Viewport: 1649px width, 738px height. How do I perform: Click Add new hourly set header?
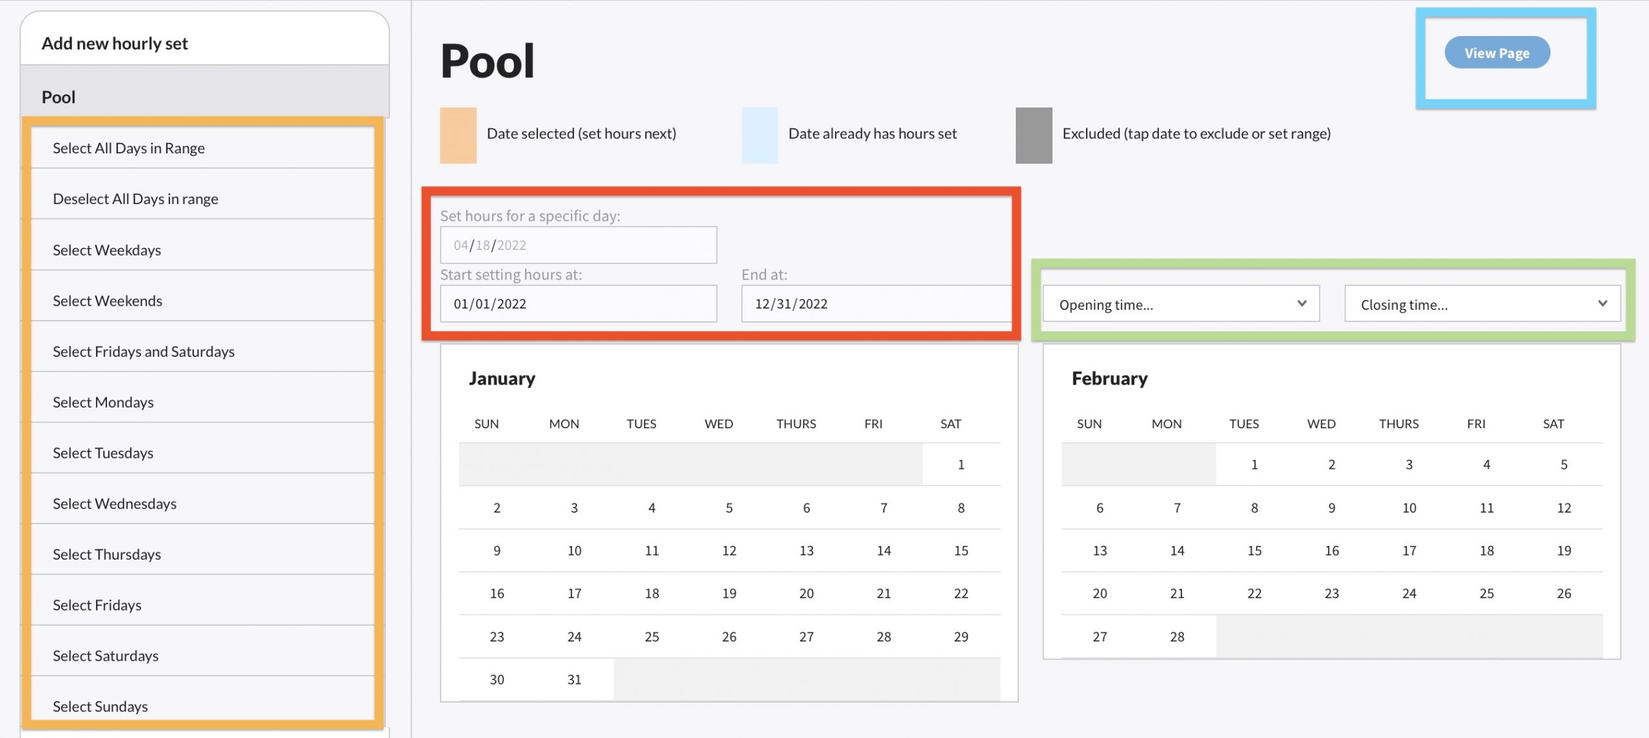(115, 43)
